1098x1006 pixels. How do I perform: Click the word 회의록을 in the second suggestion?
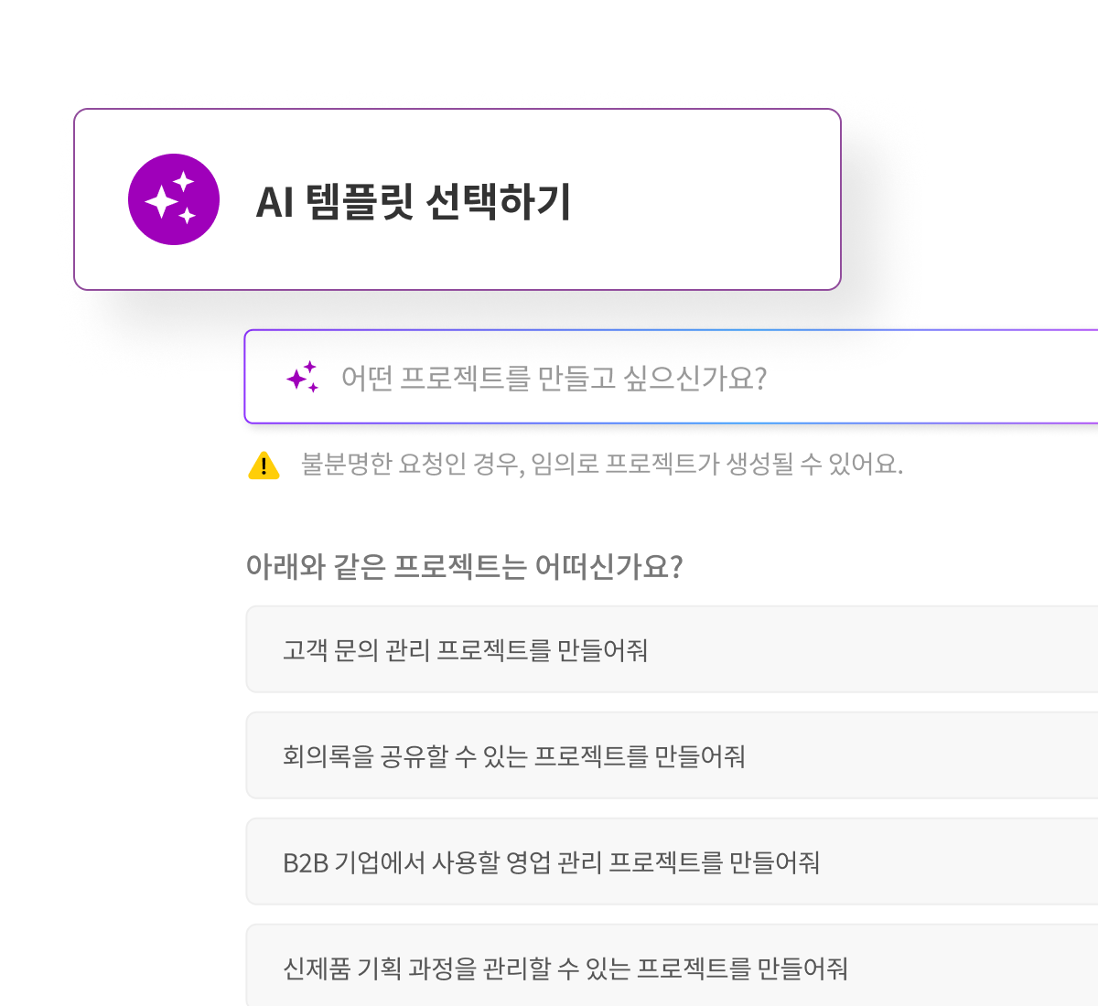[x=317, y=756]
